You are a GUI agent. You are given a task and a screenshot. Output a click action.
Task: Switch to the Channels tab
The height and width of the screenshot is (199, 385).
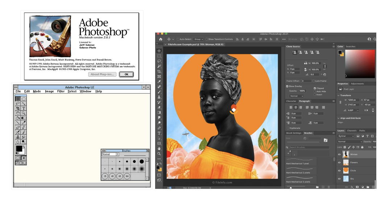click(x=352, y=131)
